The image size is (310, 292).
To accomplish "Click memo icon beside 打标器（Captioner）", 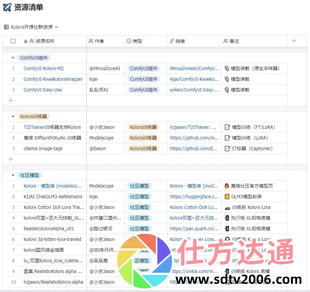I will 227,149.
